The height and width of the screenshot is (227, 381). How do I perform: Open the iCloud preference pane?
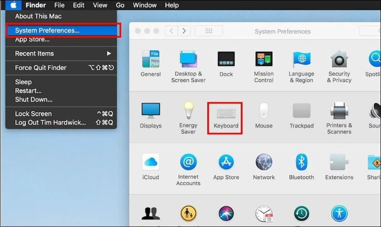(151, 167)
